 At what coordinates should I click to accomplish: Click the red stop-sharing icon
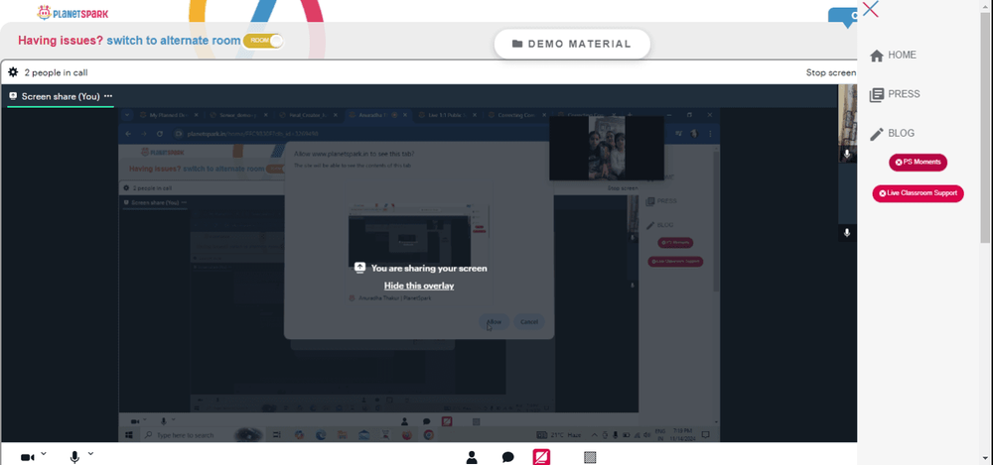click(541, 457)
